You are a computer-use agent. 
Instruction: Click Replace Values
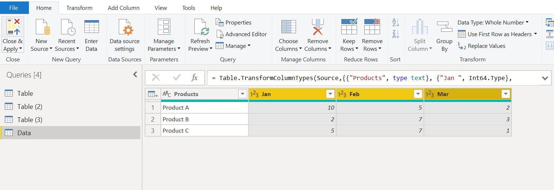(x=481, y=46)
